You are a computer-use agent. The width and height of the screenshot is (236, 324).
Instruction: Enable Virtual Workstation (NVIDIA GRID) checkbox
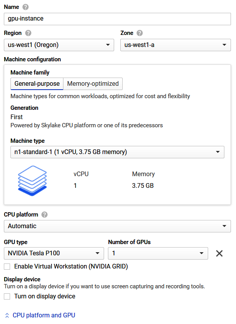click(x=7, y=267)
